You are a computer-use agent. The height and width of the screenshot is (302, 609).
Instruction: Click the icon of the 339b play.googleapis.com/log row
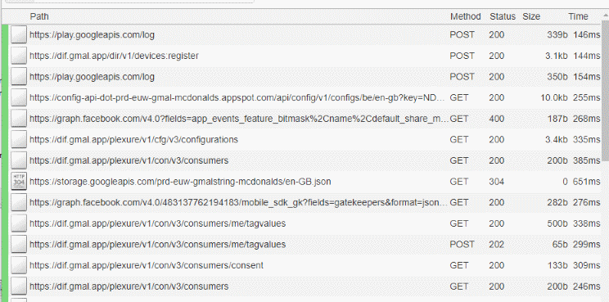tap(19, 34)
